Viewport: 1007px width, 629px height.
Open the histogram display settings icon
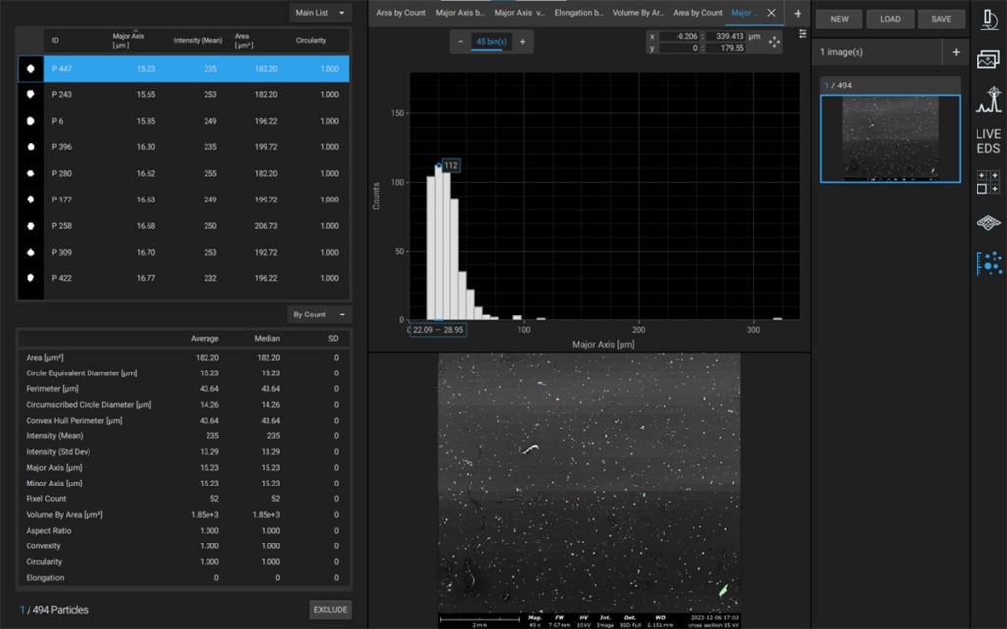803,34
